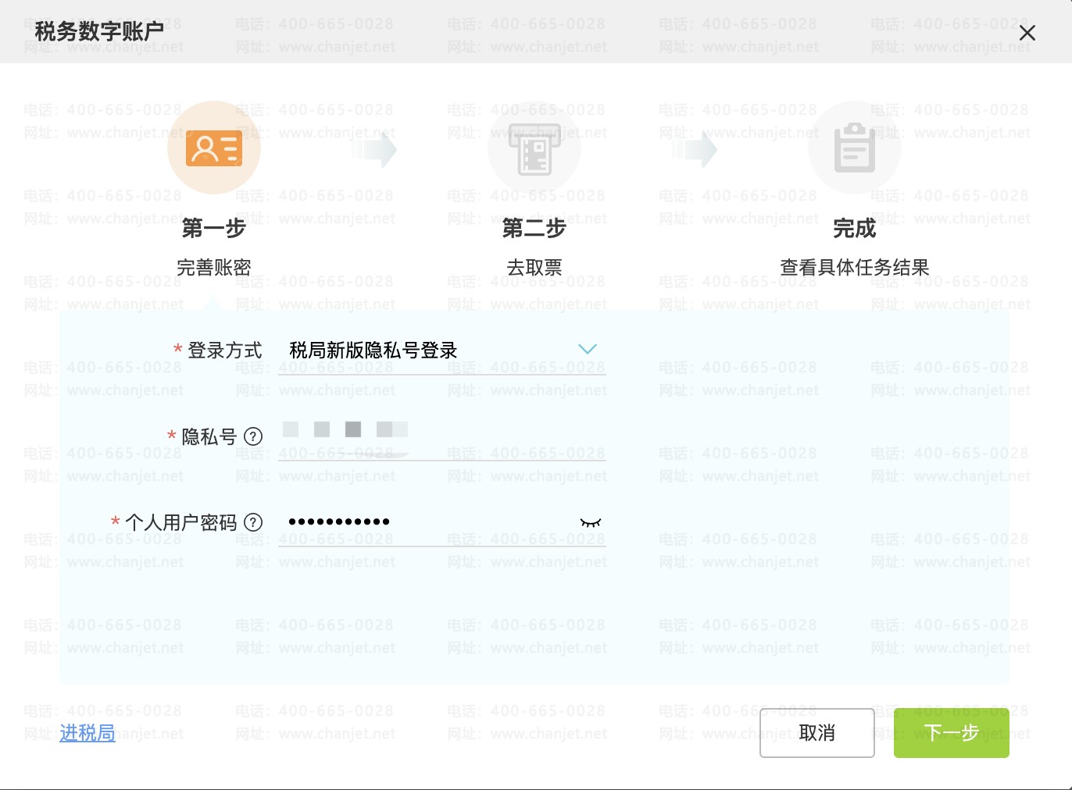
Task: Click the 取消 button
Action: pyautogui.click(x=817, y=733)
